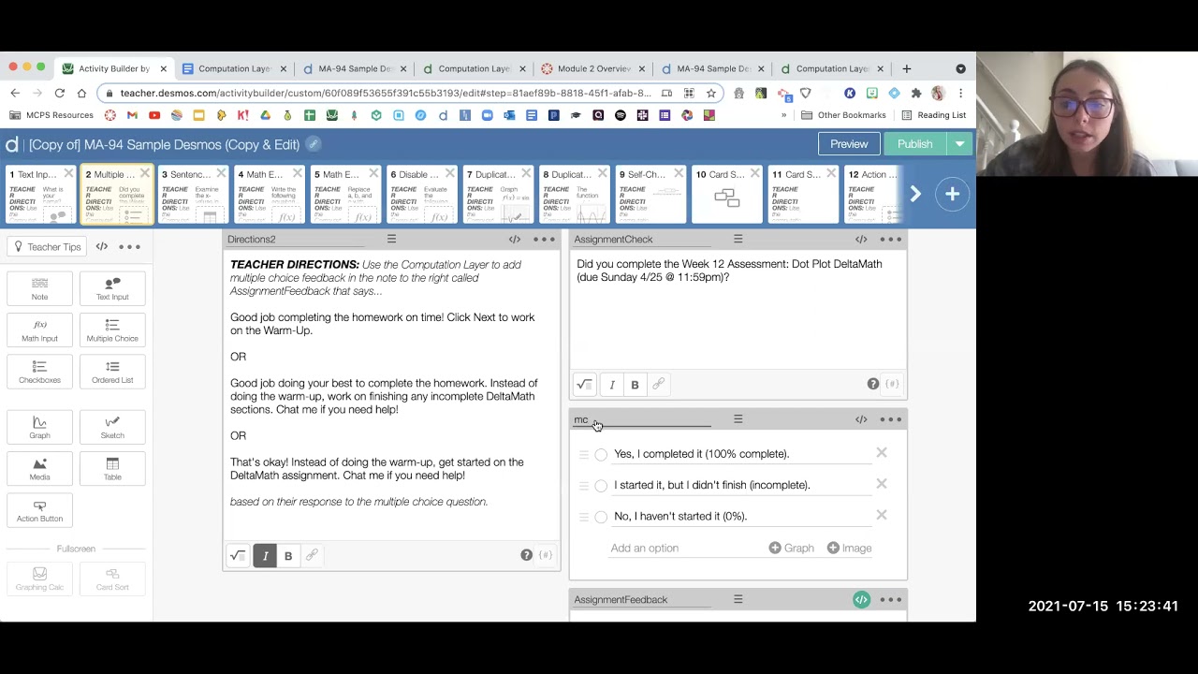
Task: Open AssignmentCheck computation layer script
Action: tap(861, 240)
